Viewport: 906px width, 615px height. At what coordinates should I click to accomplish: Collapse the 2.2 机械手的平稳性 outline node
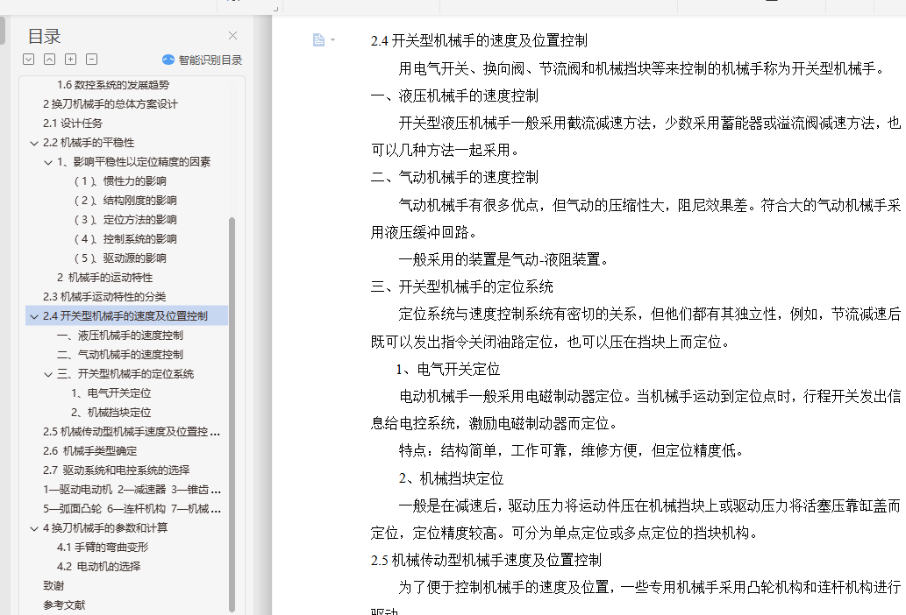(34, 143)
